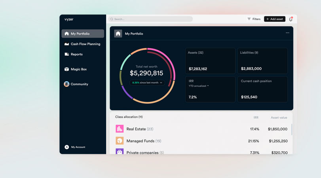Go to Cash Flow Planning
Screen dimensions: 321x178
83,44
